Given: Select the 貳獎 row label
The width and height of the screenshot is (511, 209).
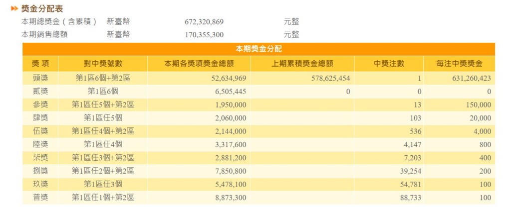Looking at the screenshot, I should click(40, 92).
